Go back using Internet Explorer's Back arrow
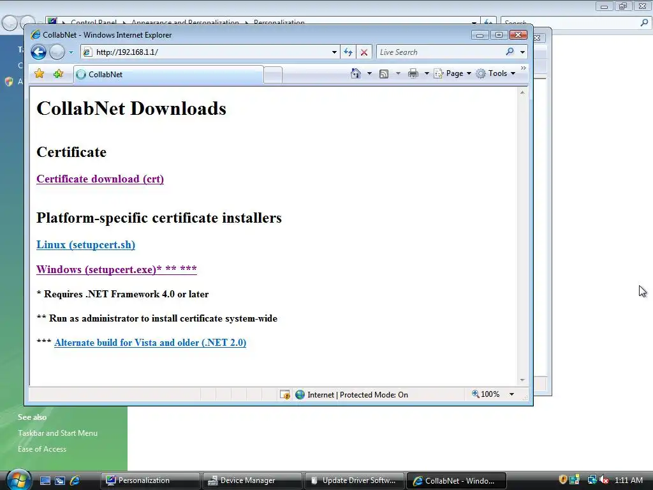Viewport: 653px width, 490px height. point(39,52)
